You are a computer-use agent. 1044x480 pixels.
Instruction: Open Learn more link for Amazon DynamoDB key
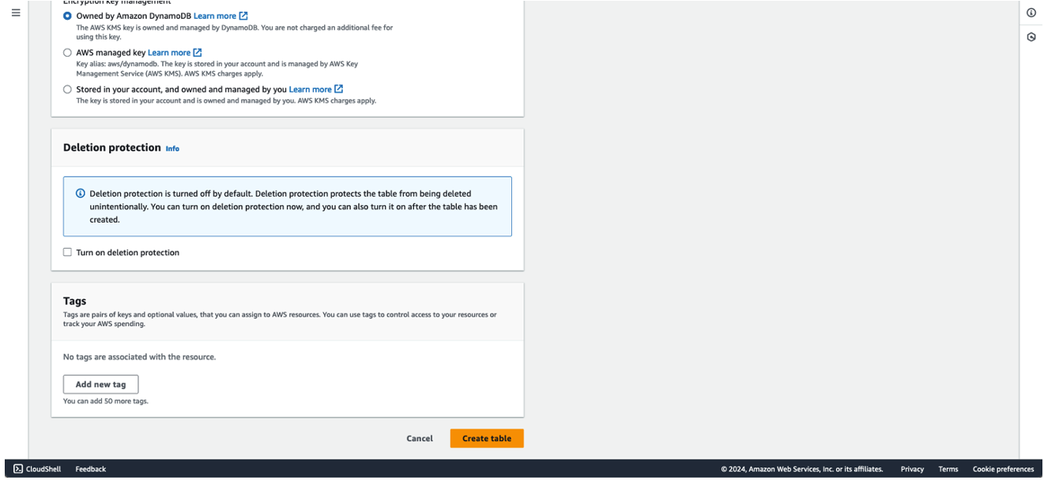215,16
